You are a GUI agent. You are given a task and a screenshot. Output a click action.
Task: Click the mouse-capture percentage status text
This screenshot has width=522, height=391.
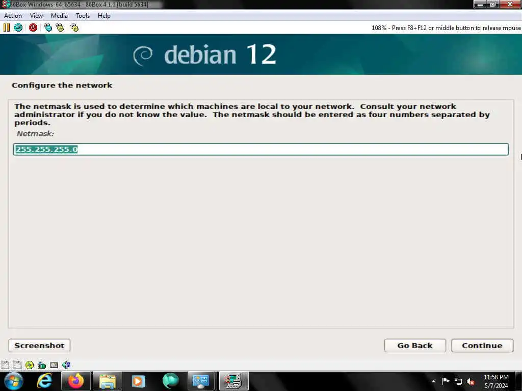click(446, 28)
